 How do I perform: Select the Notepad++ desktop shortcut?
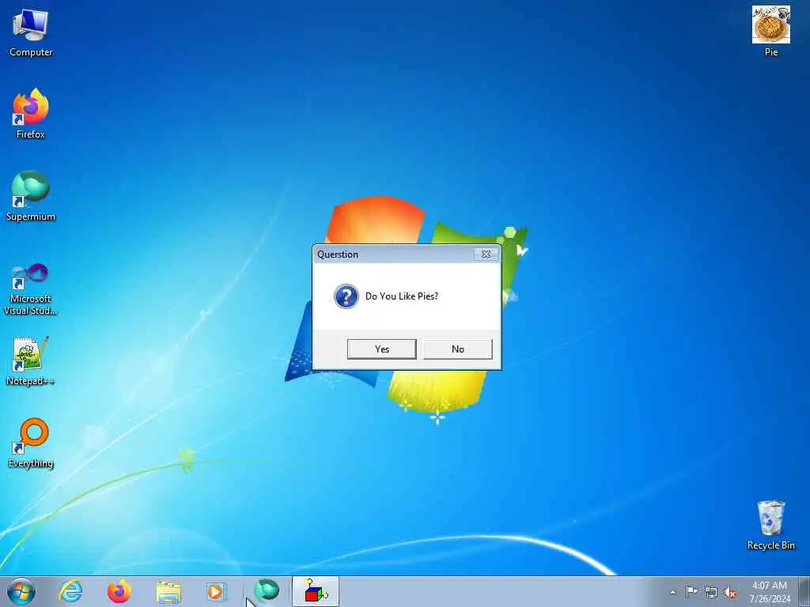click(31, 361)
